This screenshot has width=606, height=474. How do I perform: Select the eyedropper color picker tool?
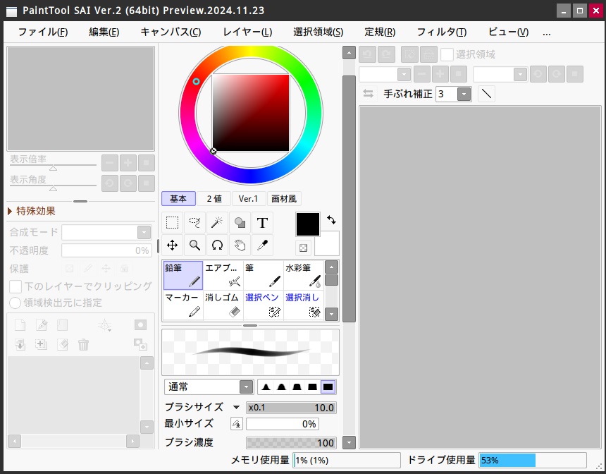pos(262,245)
